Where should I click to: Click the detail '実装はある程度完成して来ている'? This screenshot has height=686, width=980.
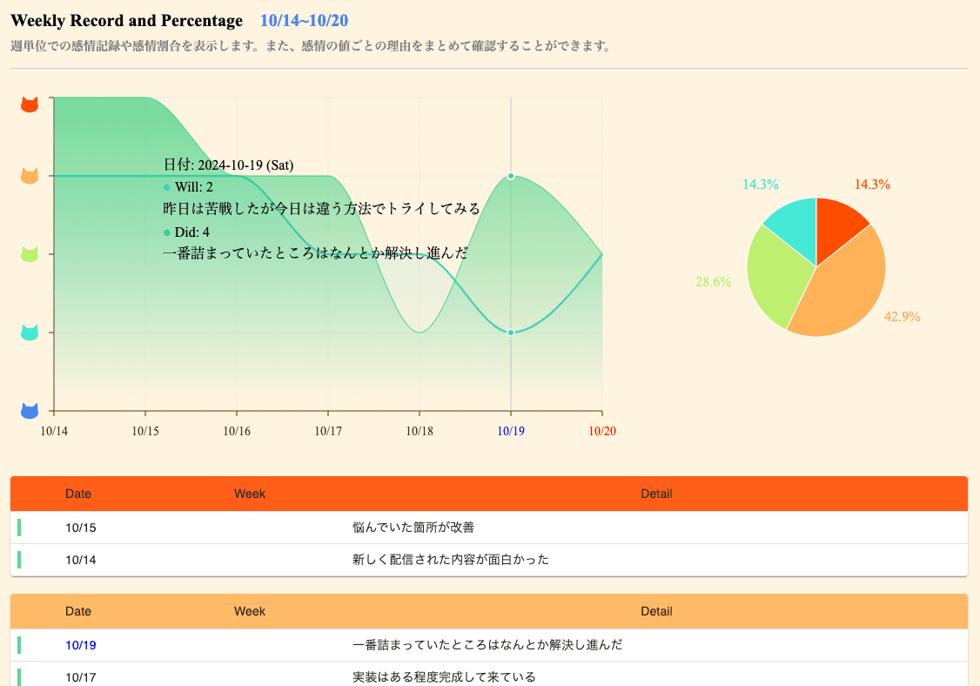click(x=444, y=676)
